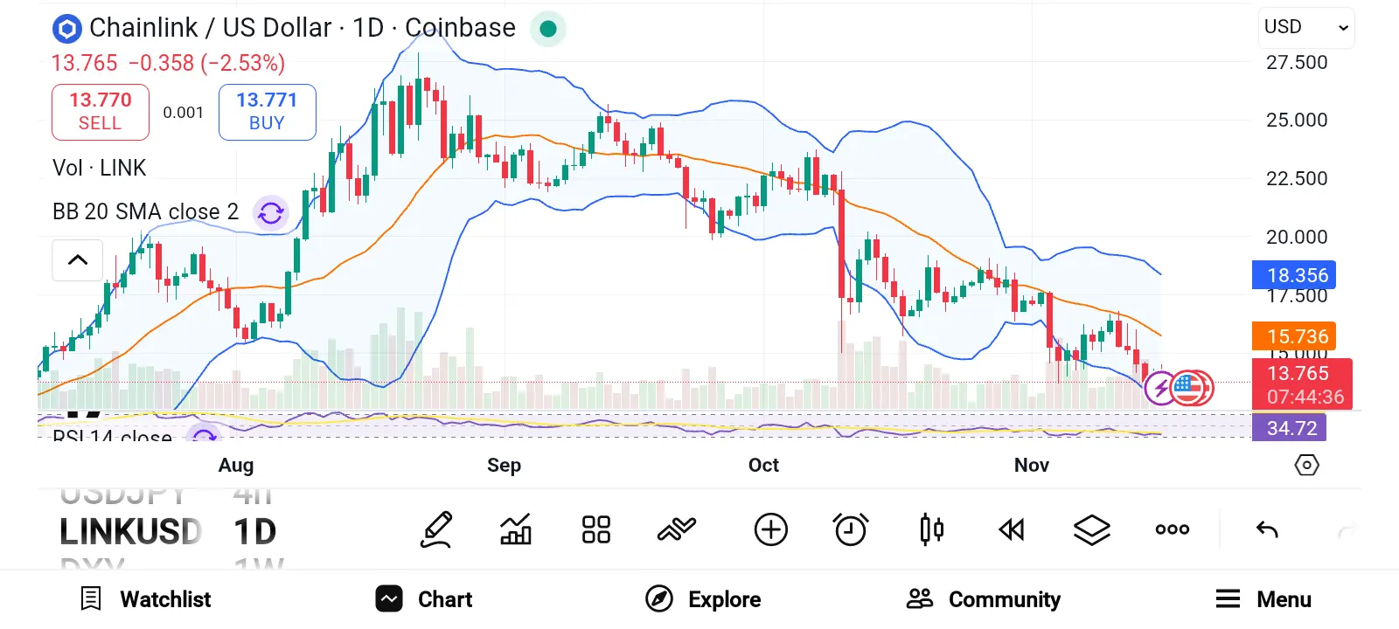Open the object tree layers icon
Screen dimensions: 1399x629
click(1091, 529)
